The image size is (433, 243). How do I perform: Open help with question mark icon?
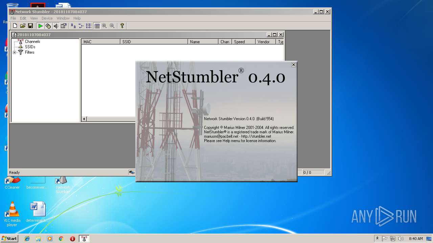[x=122, y=26]
